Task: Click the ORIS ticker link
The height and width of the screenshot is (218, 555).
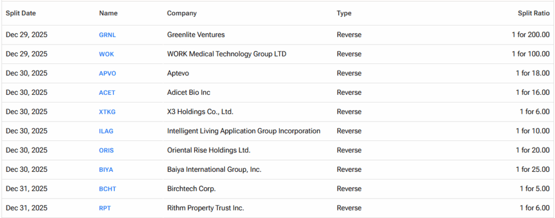Action: pos(106,150)
